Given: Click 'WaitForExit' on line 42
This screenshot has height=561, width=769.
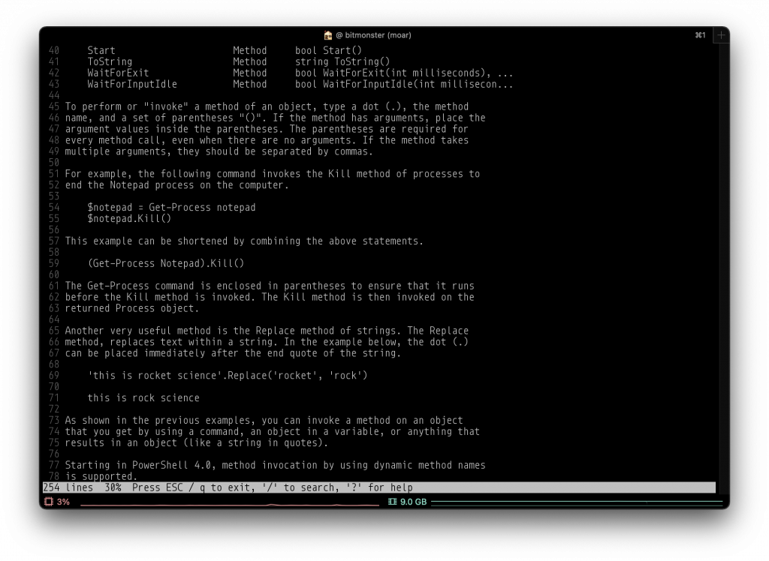Looking at the screenshot, I should click(118, 73).
